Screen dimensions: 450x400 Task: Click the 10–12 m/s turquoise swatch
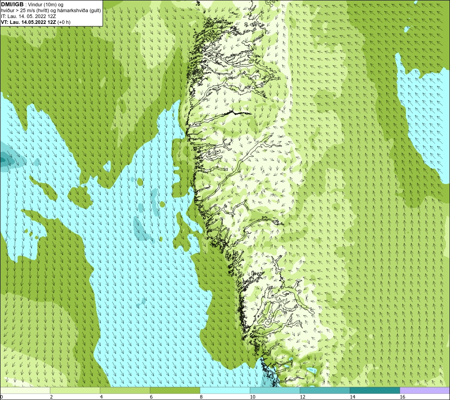[x=274, y=391]
